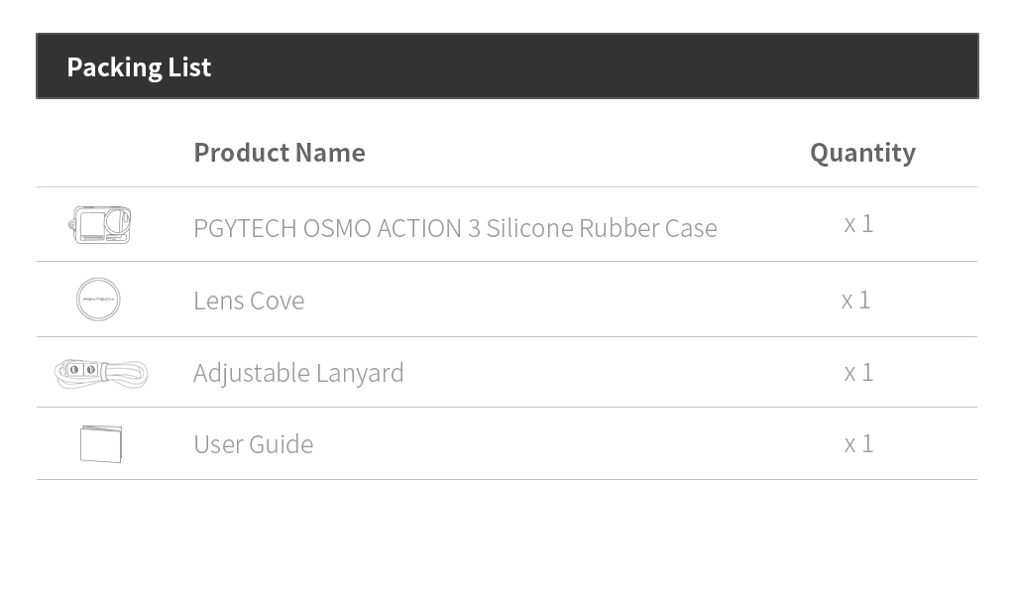The image size is (1015, 603).
Task: Select the Lens Cove item name
Action: 249,301
